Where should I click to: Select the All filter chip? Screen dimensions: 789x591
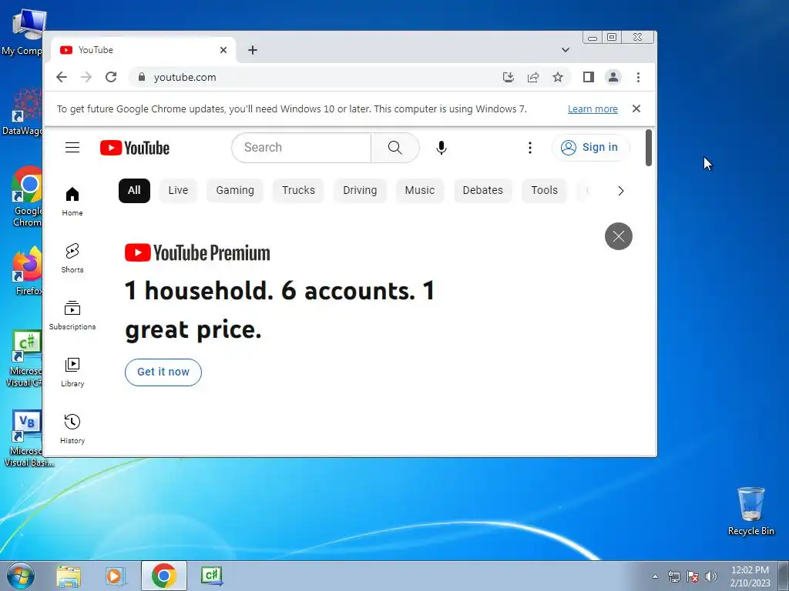click(134, 191)
